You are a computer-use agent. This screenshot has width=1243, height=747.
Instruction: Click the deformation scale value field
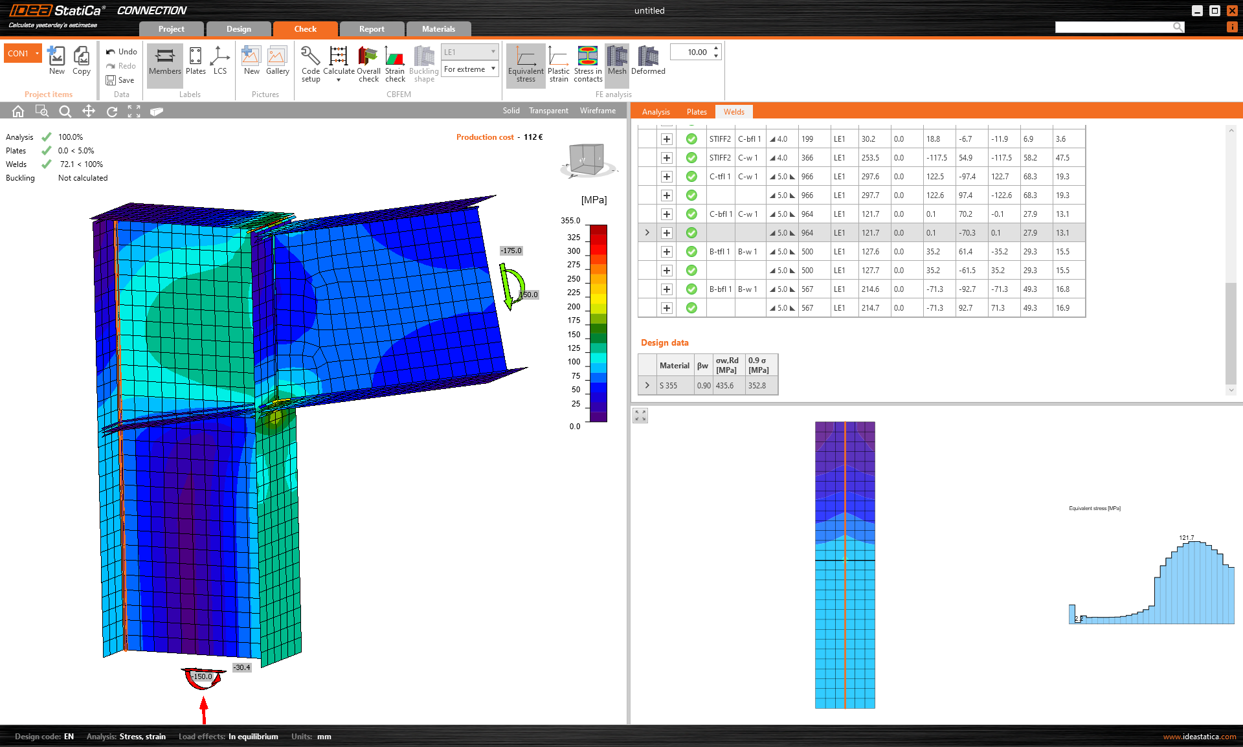[691, 52]
